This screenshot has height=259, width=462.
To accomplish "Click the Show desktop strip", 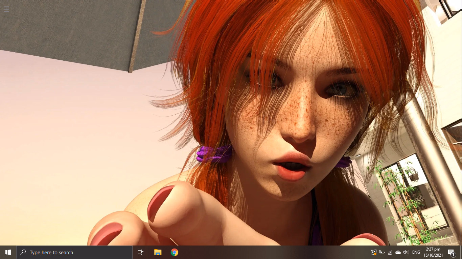I will pyautogui.click(x=461, y=252).
